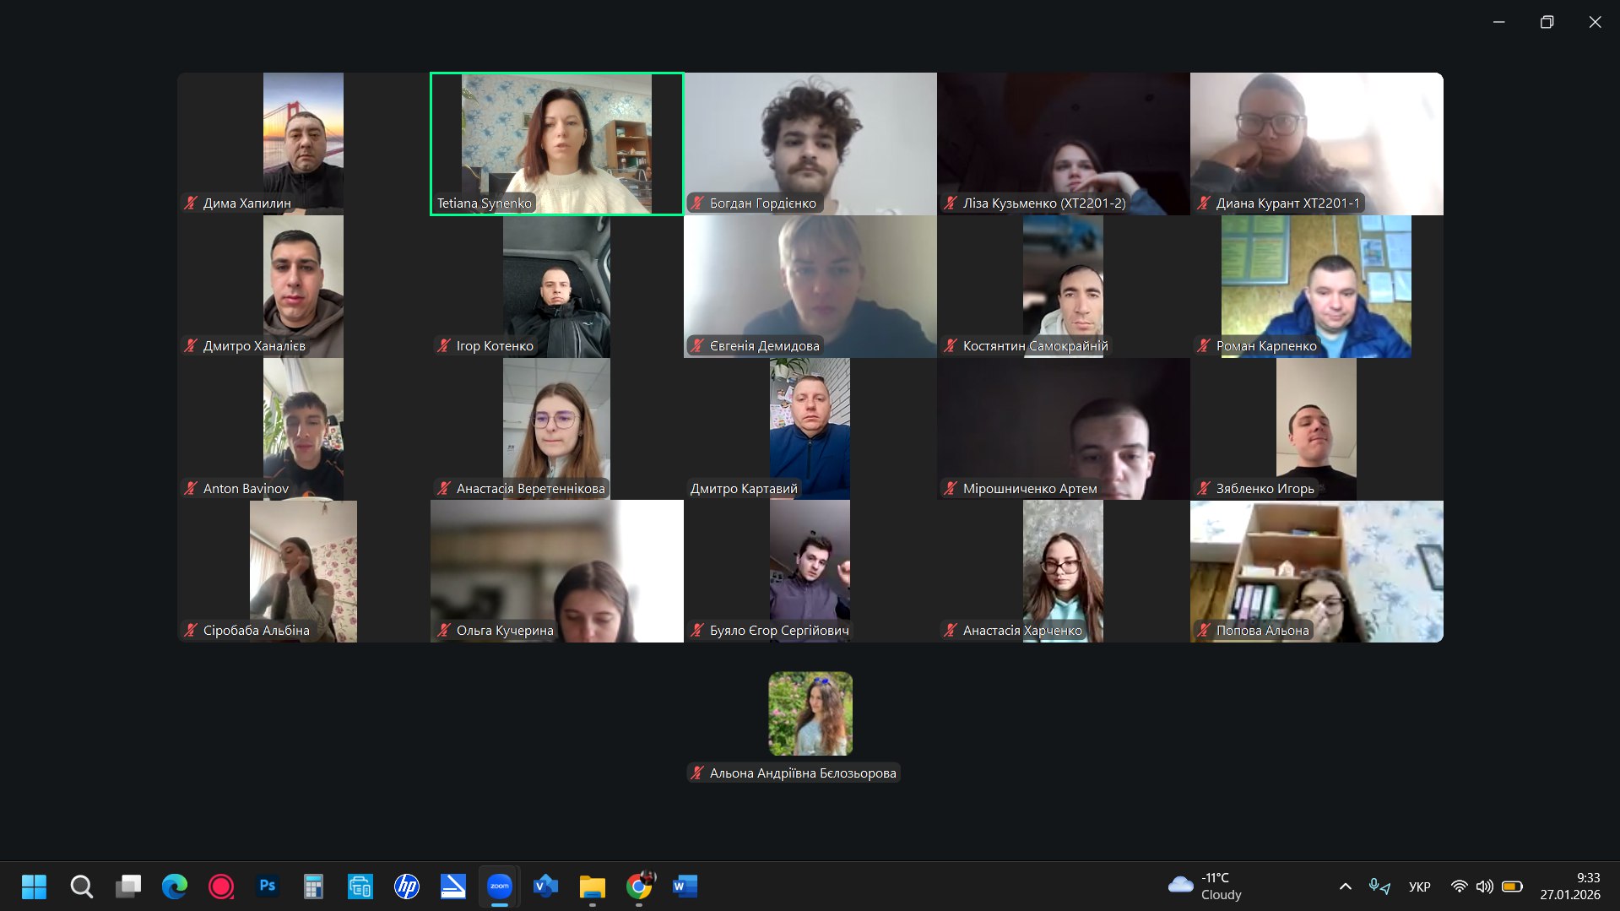Select Tetiana Synenko's highlighted video tile
Viewport: 1620px width, 911px height.
pos(556,144)
